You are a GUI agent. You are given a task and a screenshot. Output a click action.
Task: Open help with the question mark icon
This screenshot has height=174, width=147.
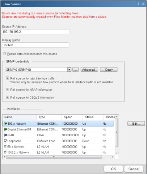(x=138, y=4)
